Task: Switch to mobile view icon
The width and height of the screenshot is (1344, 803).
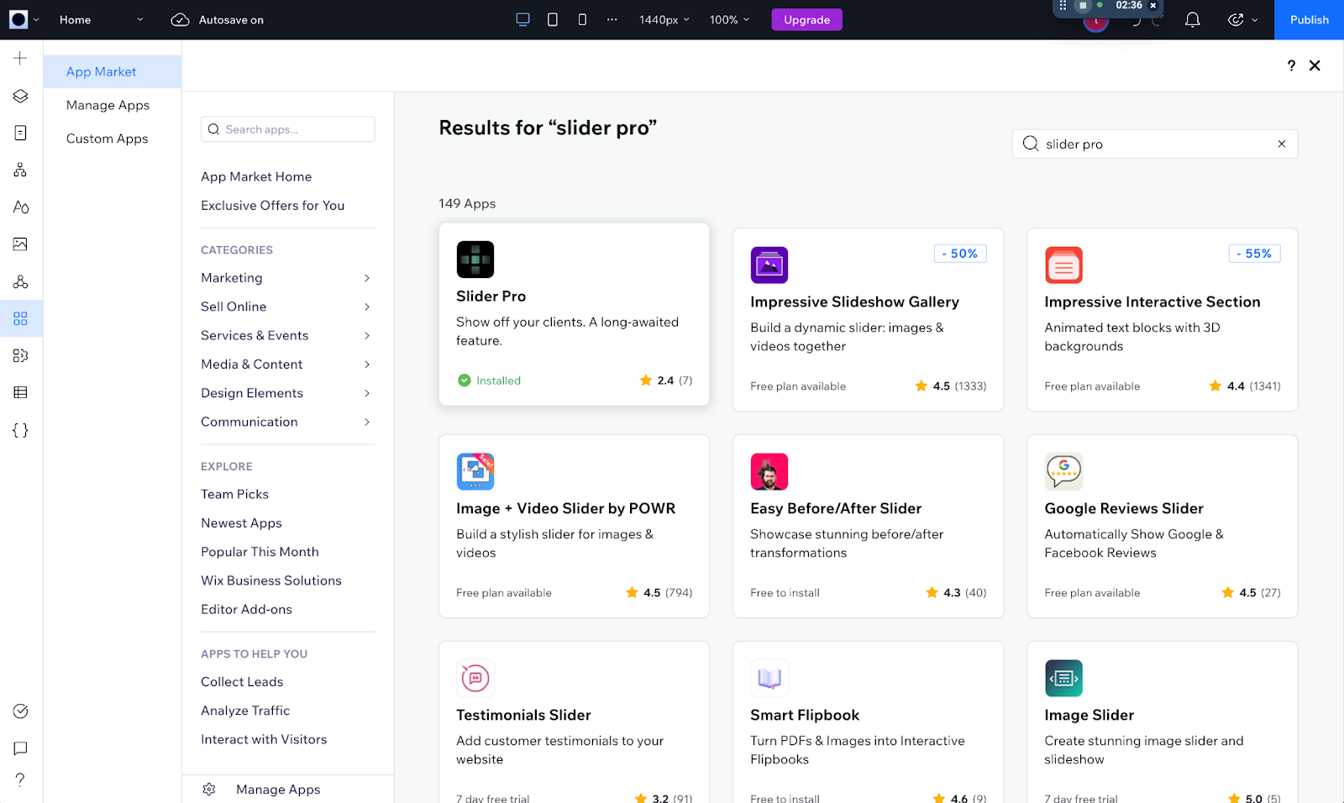Action: (x=582, y=19)
